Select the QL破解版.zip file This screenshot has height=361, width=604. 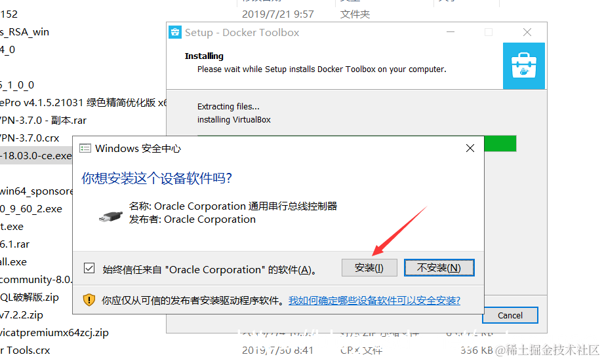[30, 297]
